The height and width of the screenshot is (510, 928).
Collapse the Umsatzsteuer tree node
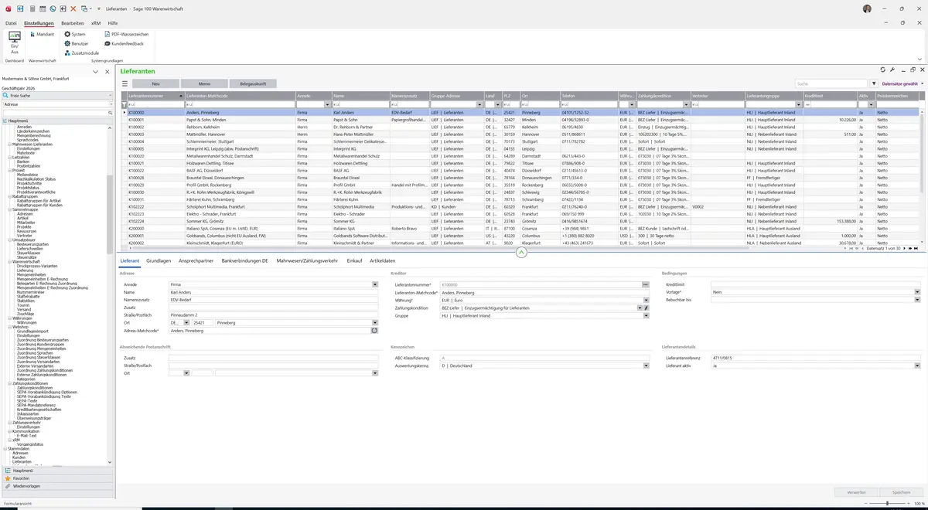(9, 240)
